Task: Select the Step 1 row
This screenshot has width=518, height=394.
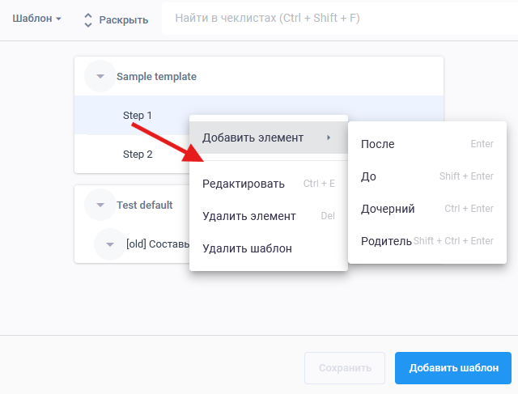Action: click(138, 116)
